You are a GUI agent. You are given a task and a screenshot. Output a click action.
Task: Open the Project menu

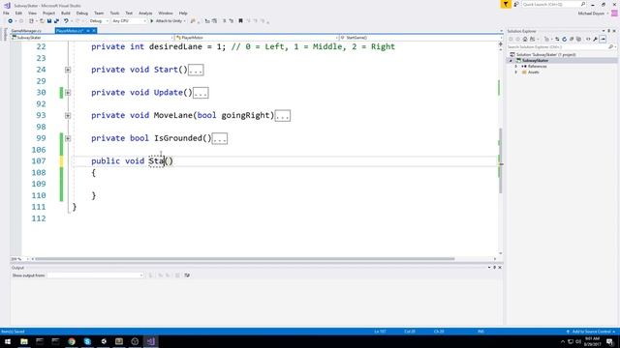[x=48, y=13]
